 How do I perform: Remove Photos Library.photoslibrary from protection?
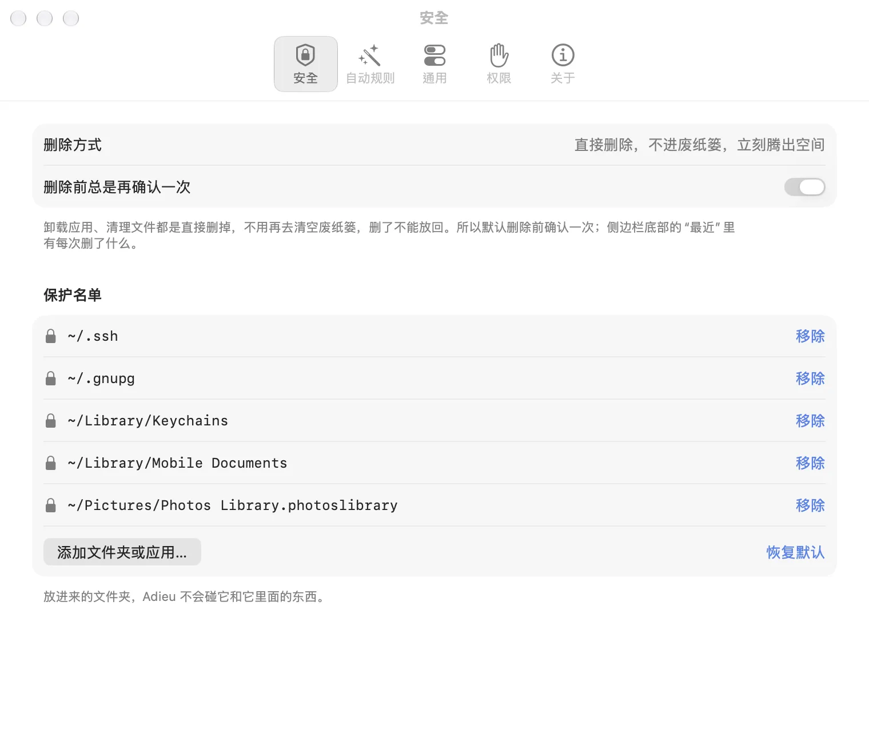tap(810, 505)
